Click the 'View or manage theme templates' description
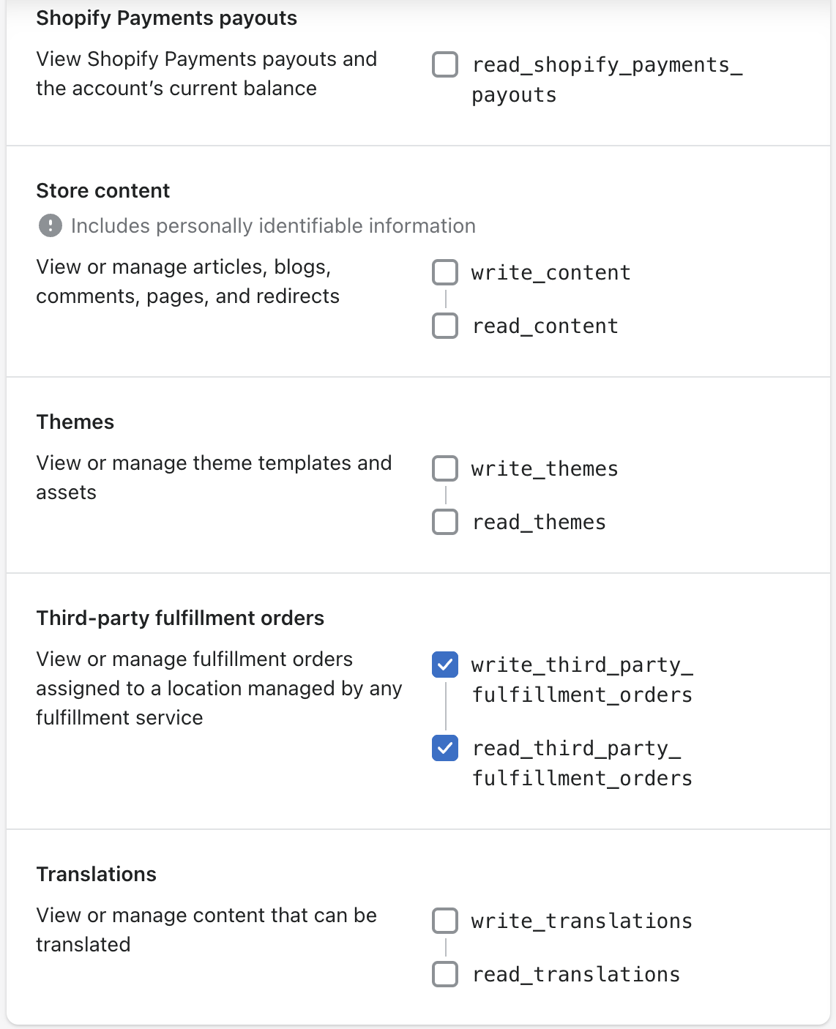Viewport: 836px width, 1029px height. click(214, 477)
